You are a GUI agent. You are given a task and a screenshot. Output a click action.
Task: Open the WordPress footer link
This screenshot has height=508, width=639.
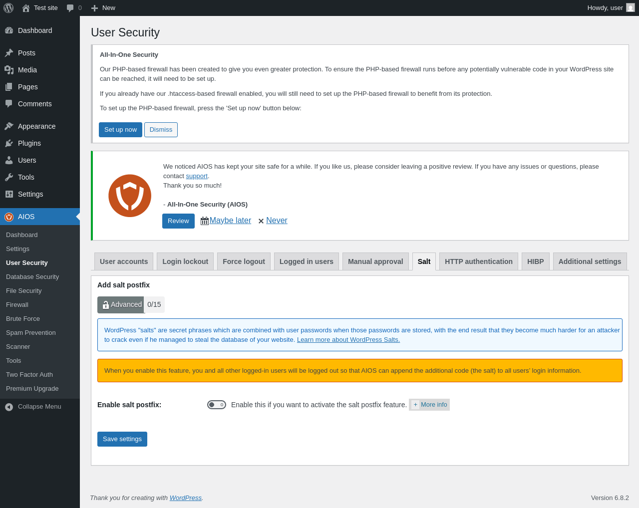pyautogui.click(x=186, y=498)
